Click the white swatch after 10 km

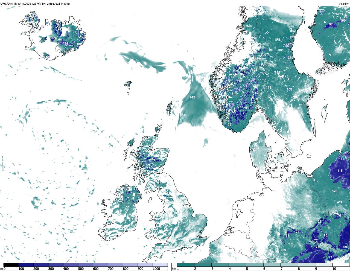341,265
